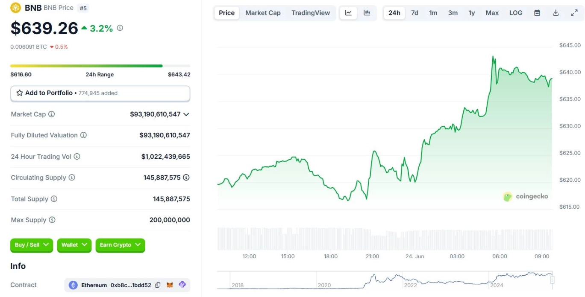Open the calendar date range picker
The image size is (585, 297).
click(x=537, y=13)
